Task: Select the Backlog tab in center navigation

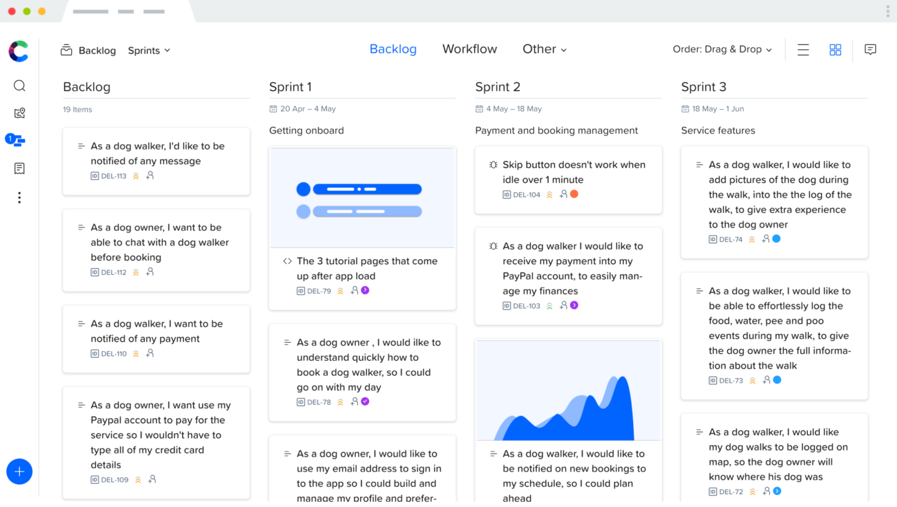Action: click(x=393, y=49)
